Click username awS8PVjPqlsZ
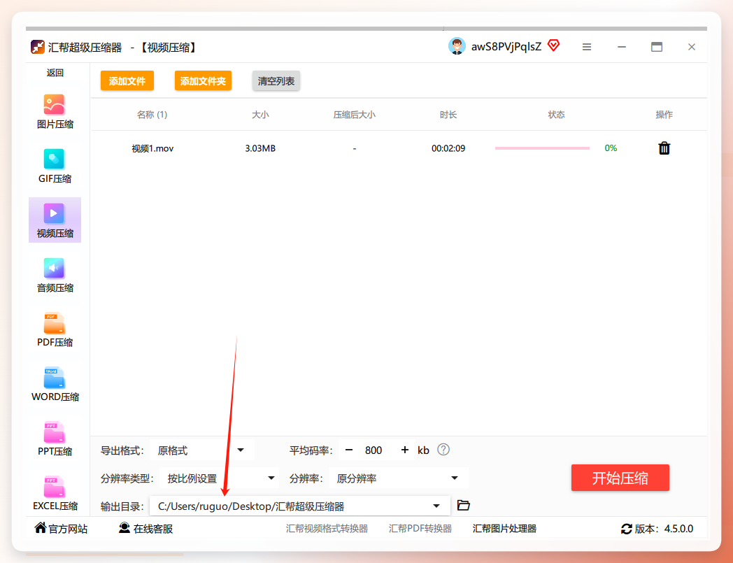Image resolution: width=733 pixels, height=563 pixels. pos(506,47)
